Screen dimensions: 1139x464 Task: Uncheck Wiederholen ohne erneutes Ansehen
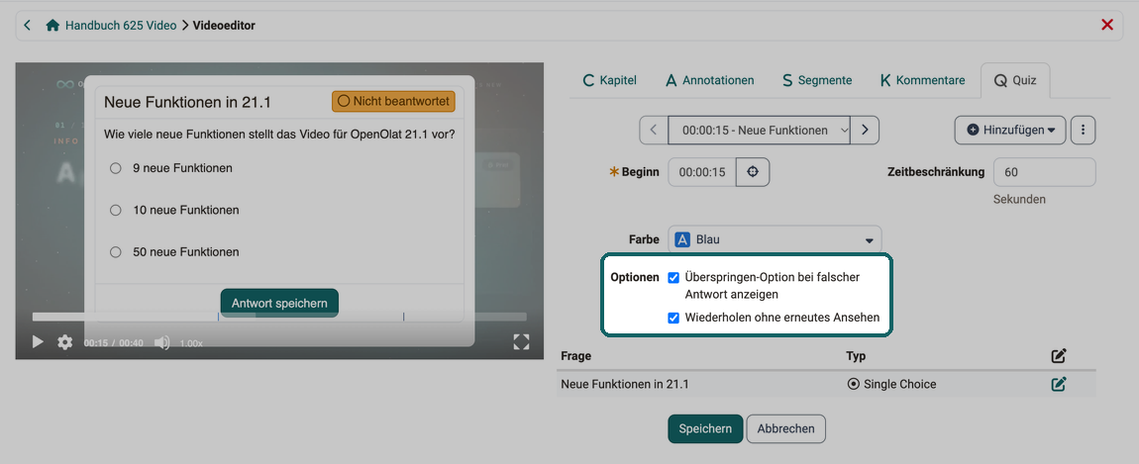[x=673, y=318]
